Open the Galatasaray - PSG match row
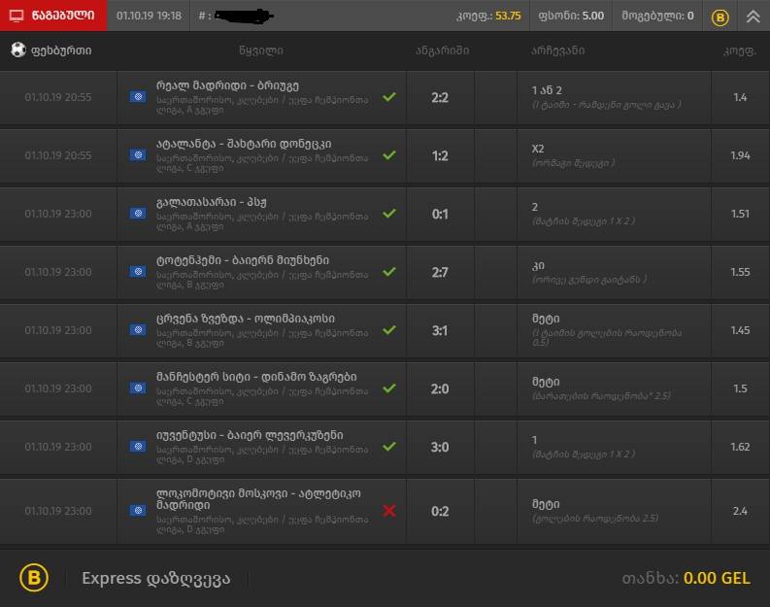The width and height of the screenshot is (770, 607). pyautogui.click(x=385, y=214)
